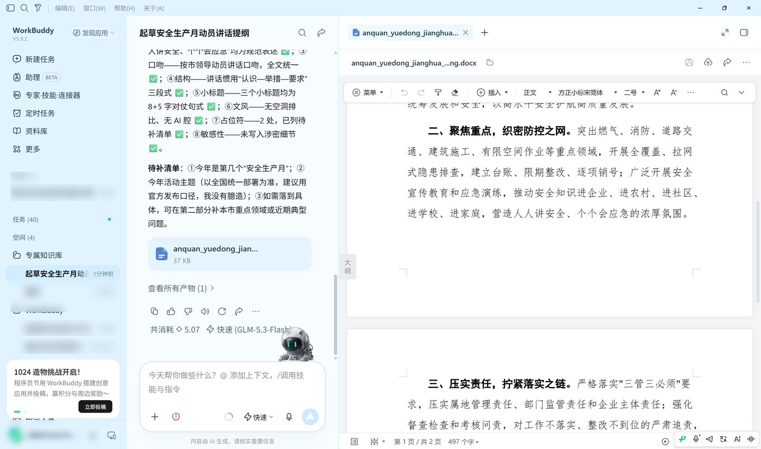Open the 二号 font size dropdown

[634, 92]
